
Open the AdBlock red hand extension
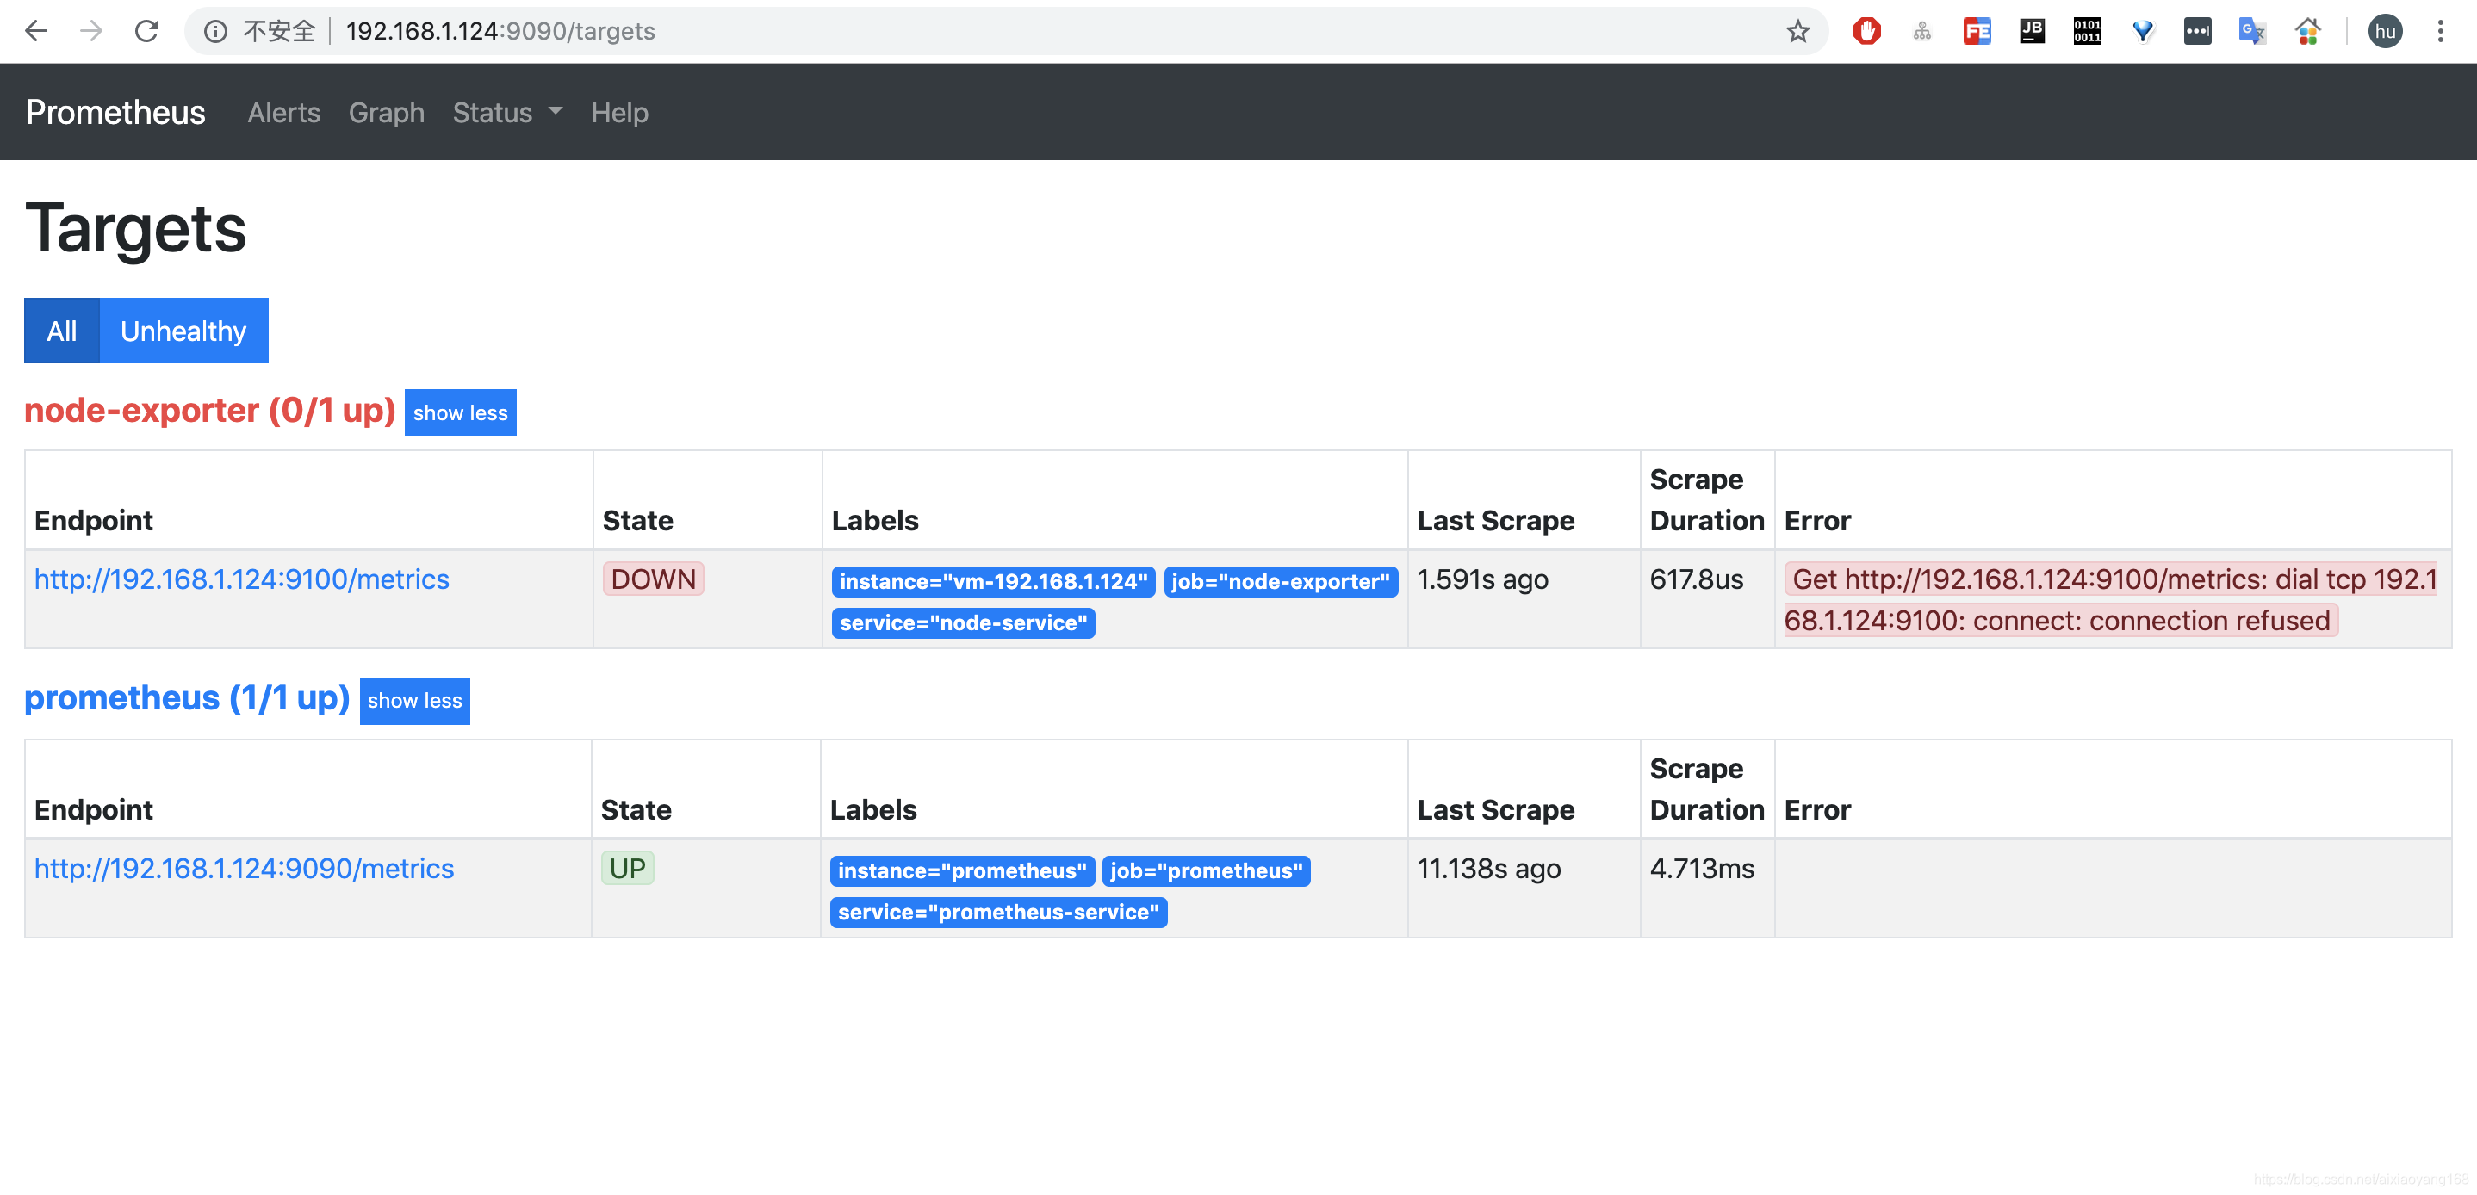(x=1866, y=31)
